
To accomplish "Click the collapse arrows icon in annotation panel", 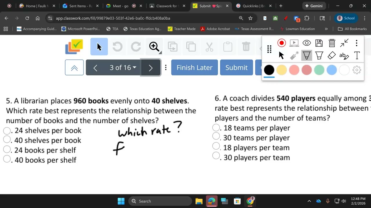I will [x=344, y=43].
